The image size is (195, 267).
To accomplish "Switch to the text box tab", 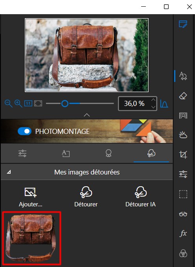I will pos(66,153).
